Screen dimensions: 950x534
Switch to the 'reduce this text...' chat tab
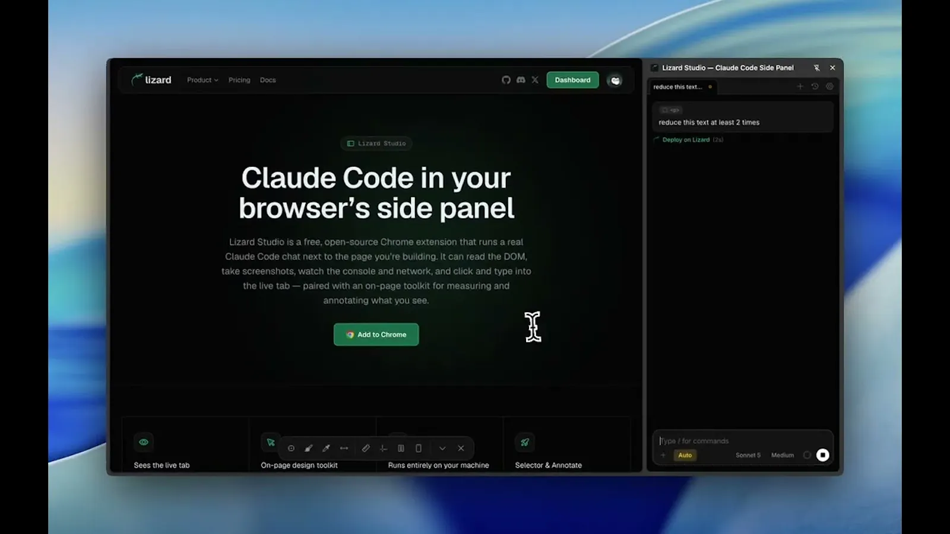pyautogui.click(x=682, y=87)
